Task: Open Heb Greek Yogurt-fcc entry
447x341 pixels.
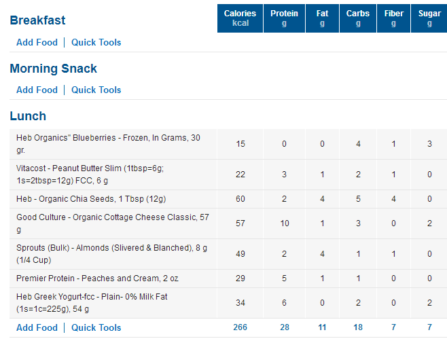Action: pyautogui.click(x=92, y=303)
